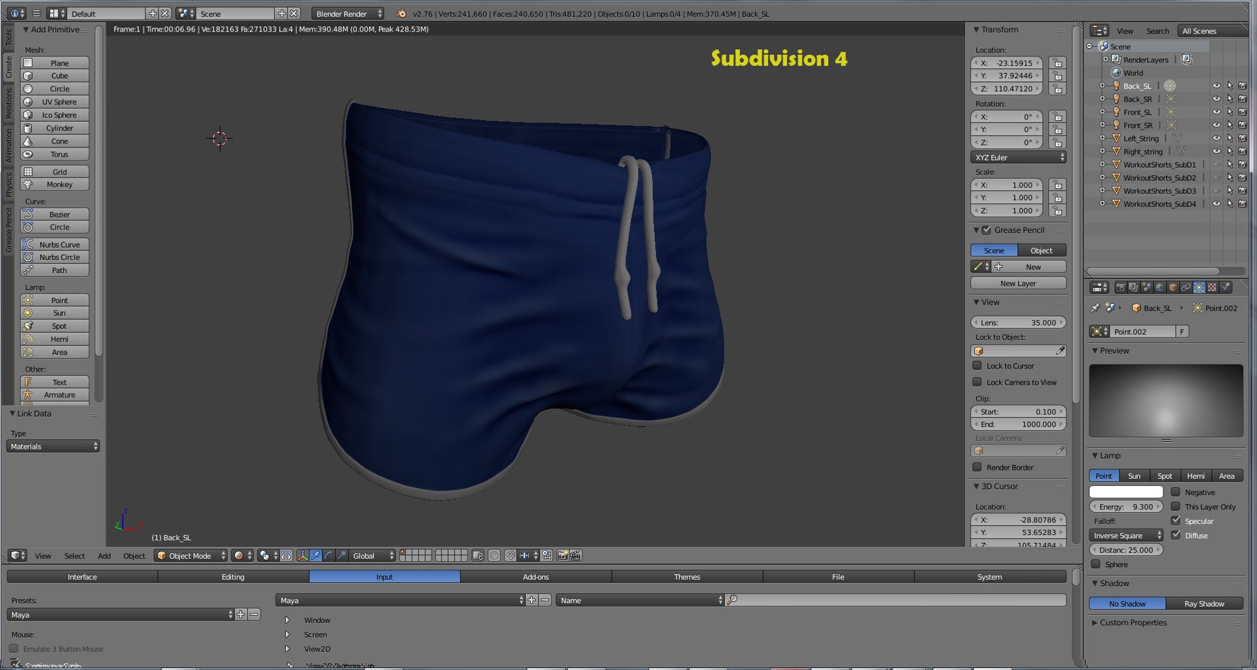Toggle snap magnet icon in viewport header
The width and height of the screenshot is (1257, 670).
tap(511, 555)
